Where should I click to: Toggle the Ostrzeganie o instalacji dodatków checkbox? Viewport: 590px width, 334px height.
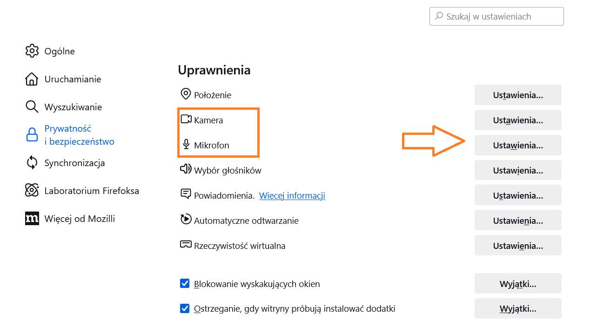185,308
